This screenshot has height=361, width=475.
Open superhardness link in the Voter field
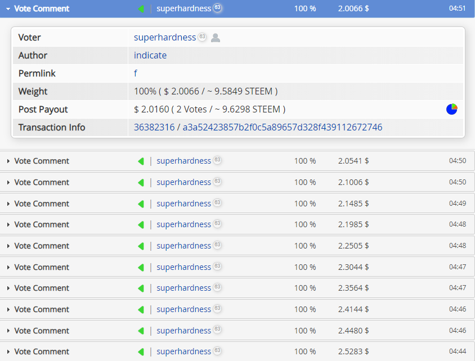165,37
